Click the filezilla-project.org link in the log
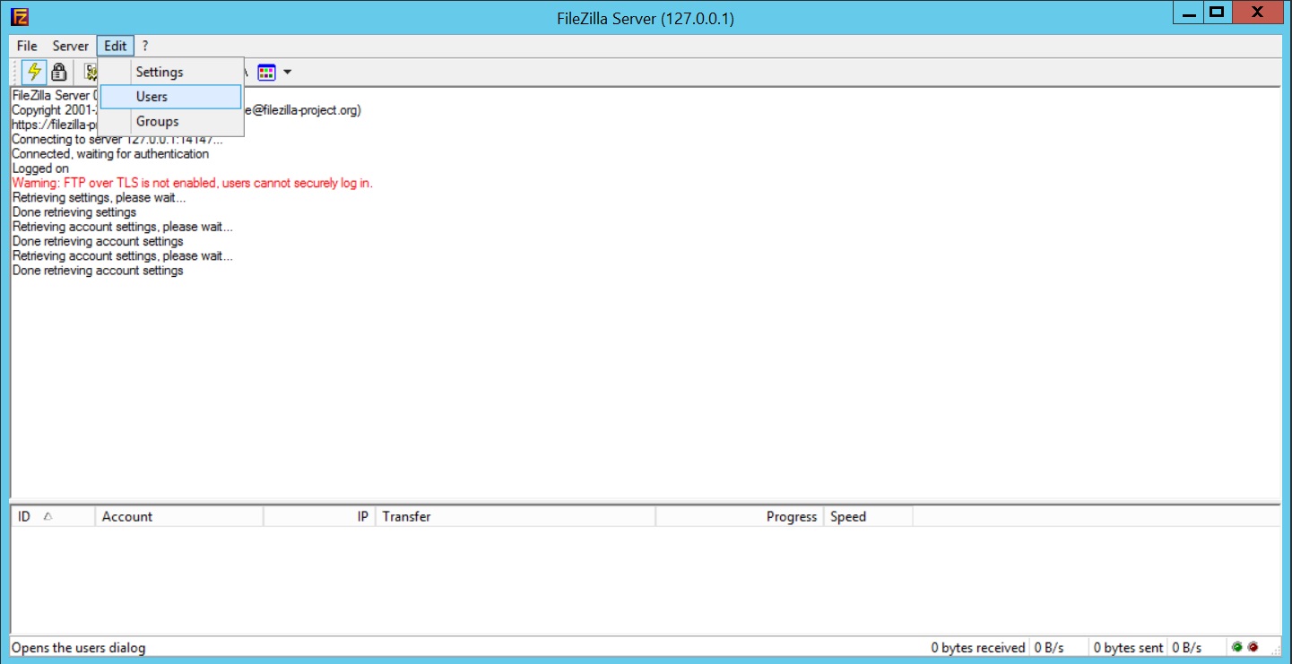Screen dimensions: 1292x664 coord(54,125)
